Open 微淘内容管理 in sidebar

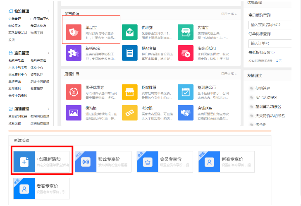coord(40,116)
